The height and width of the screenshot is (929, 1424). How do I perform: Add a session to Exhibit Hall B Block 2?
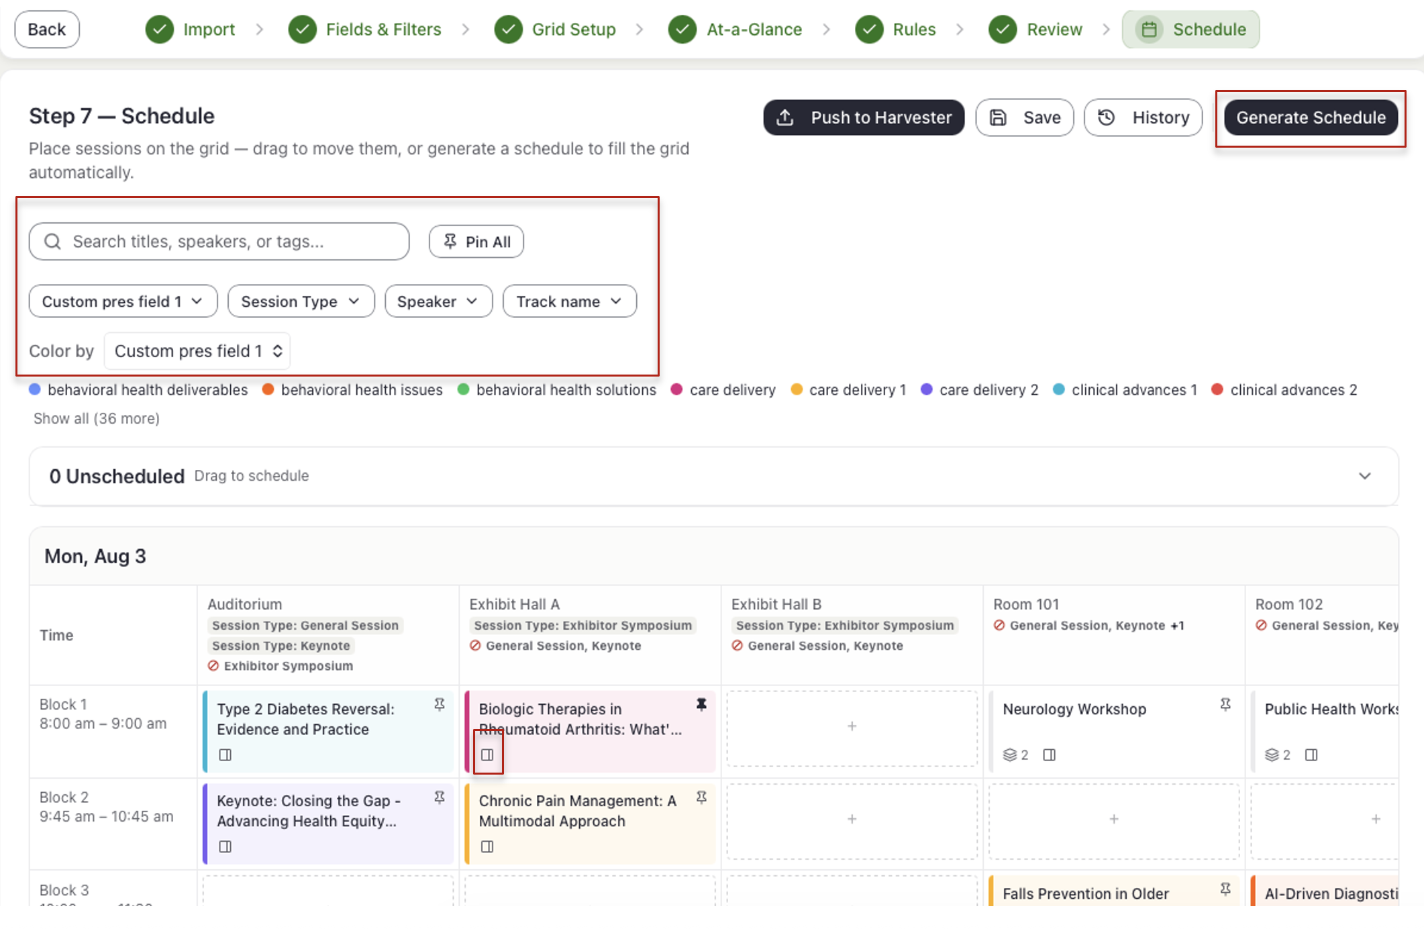852,821
